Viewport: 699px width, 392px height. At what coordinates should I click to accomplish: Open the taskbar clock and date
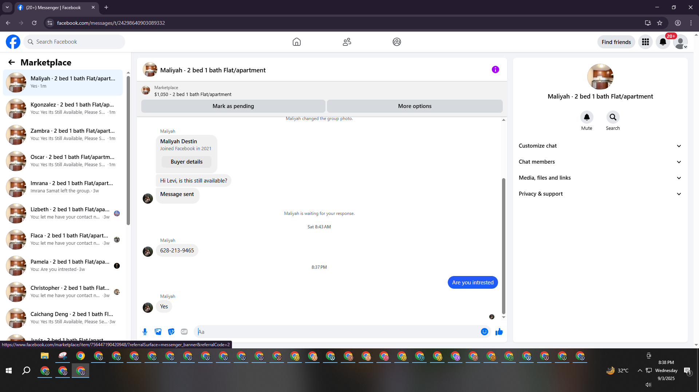[666, 371]
